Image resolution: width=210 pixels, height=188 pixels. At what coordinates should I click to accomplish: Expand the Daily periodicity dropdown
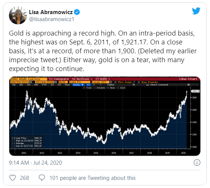pyautogui.click(x=79, y=85)
